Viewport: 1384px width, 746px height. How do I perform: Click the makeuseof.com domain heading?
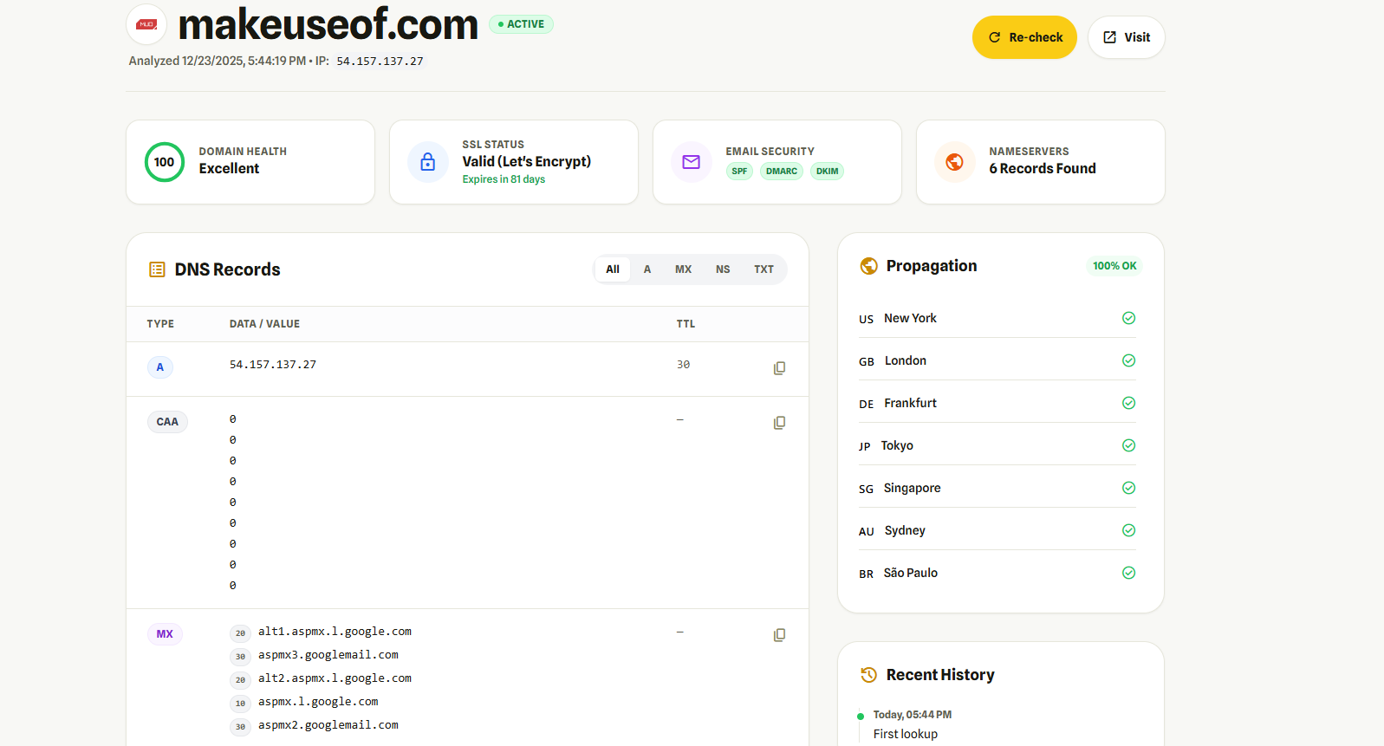[328, 24]
